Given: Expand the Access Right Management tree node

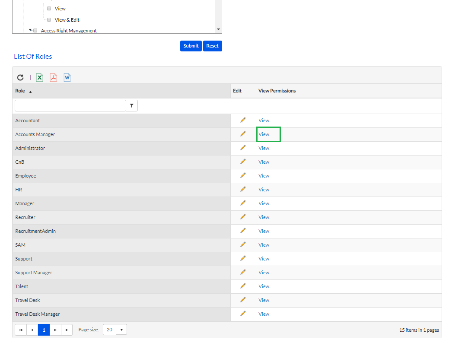Looking at the screenshot, I should (30, 31).
